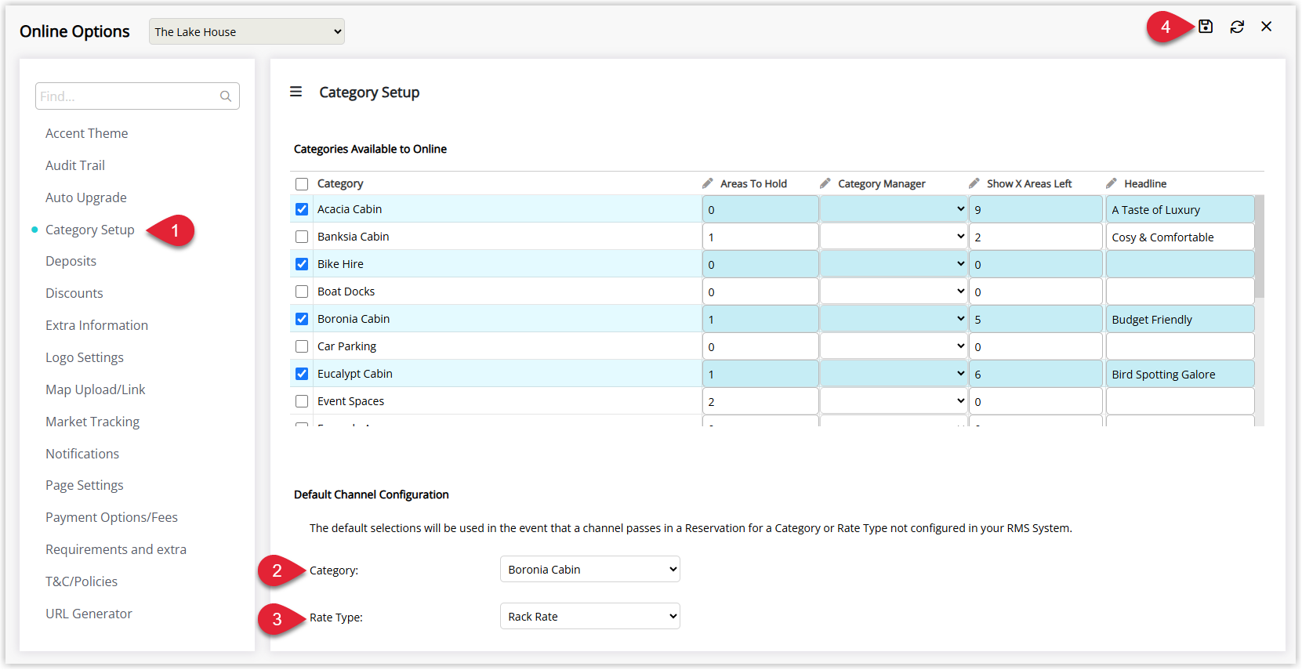1302x670 pixels.
Task: Uncheck the Boronia Cabin checkbox
Action: 302,319
